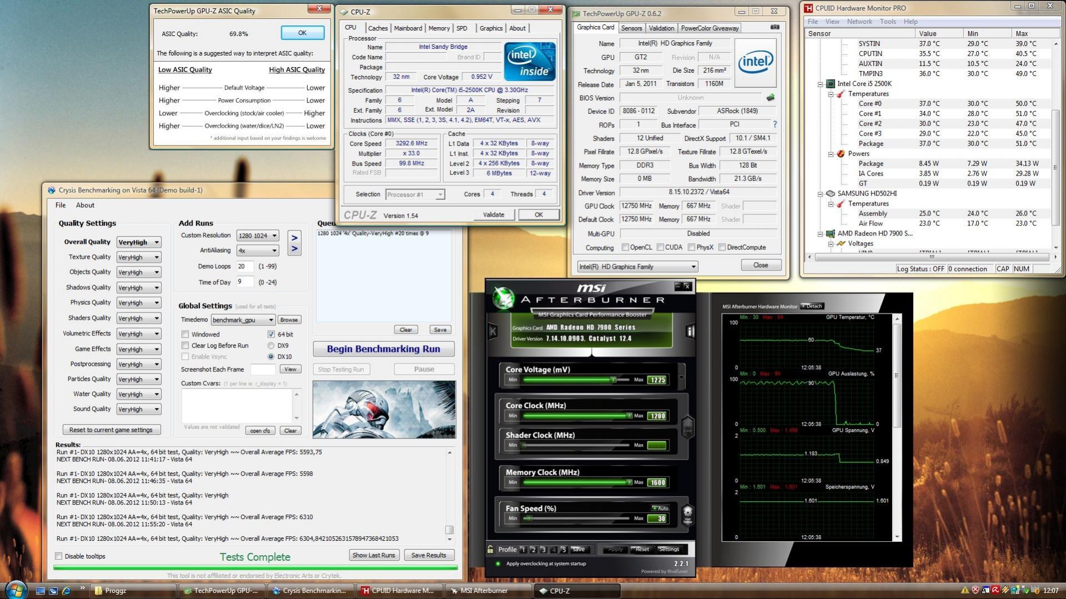This screenshot has width=1066, height=599.
Task: Toggle the 64 bit checkbox
Action: (x=271, y=334)
